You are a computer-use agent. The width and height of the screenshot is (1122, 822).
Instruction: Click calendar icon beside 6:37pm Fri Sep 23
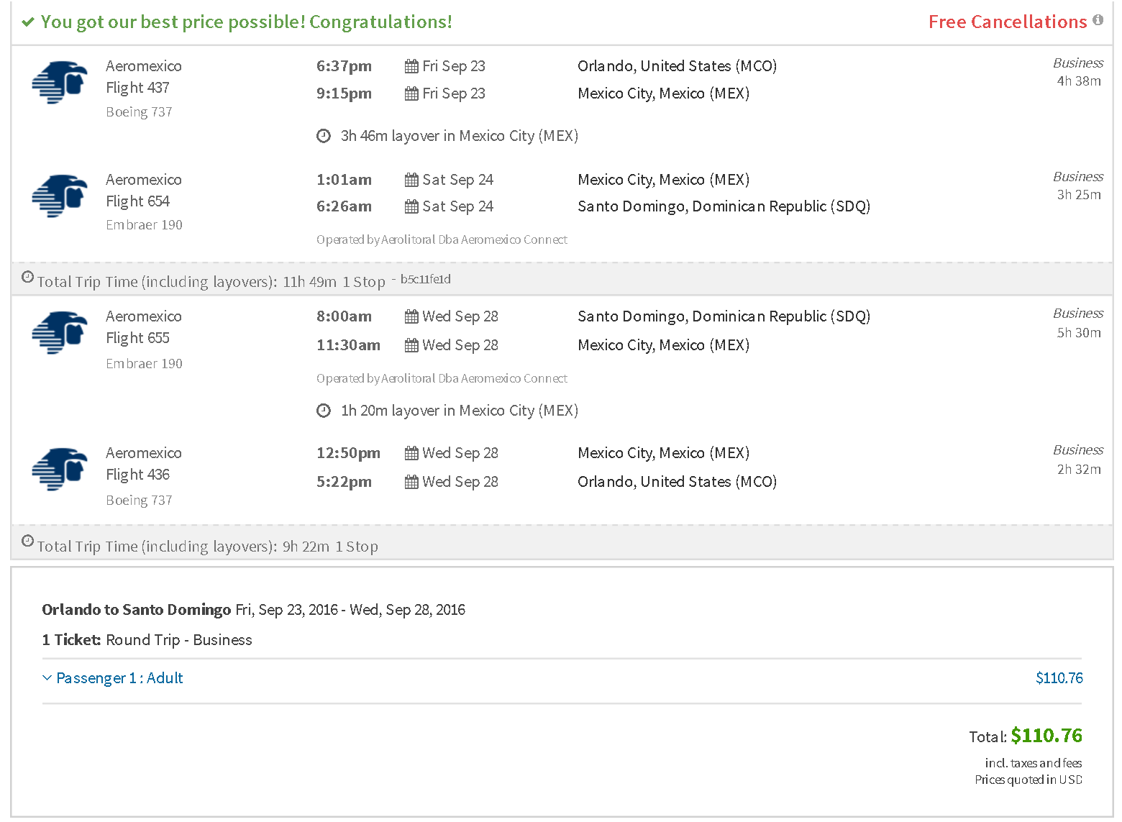click(x=411, y=66)
